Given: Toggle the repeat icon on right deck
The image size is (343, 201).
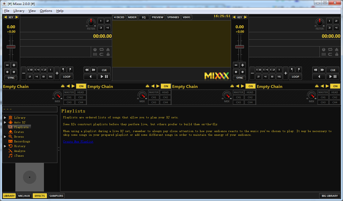Looking at the screenshot, I should (x=330, y=49).
